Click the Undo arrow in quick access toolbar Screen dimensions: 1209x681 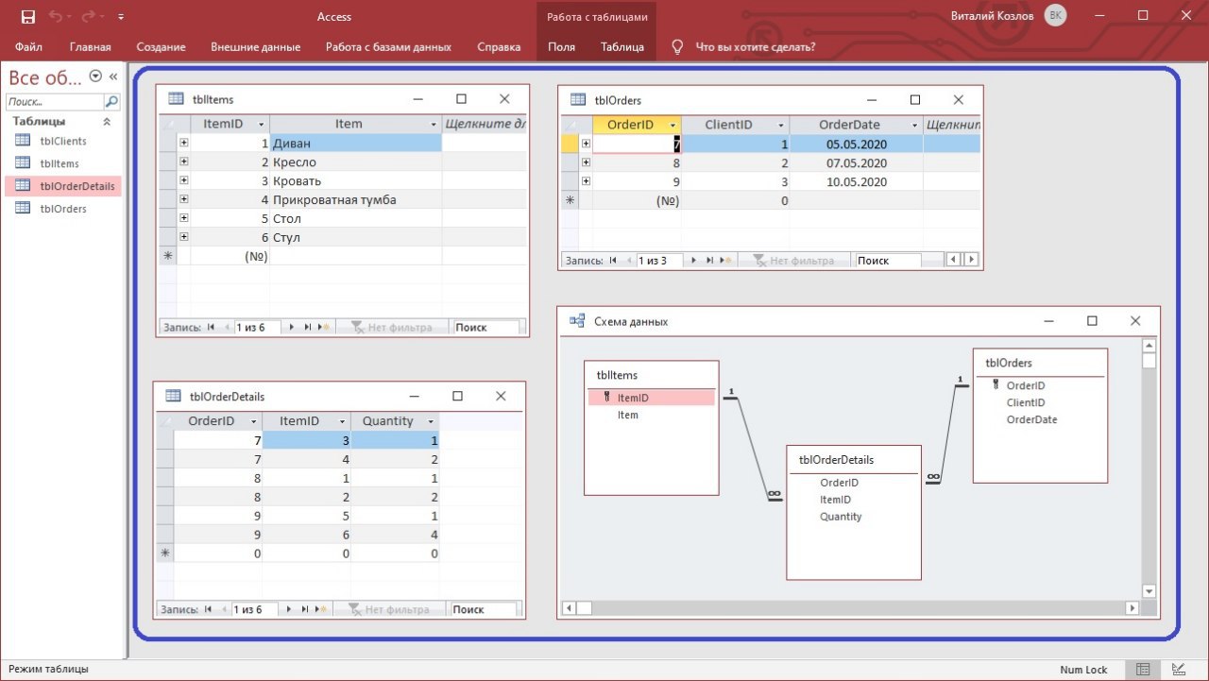pyautogui.click(x=55, y=17)
